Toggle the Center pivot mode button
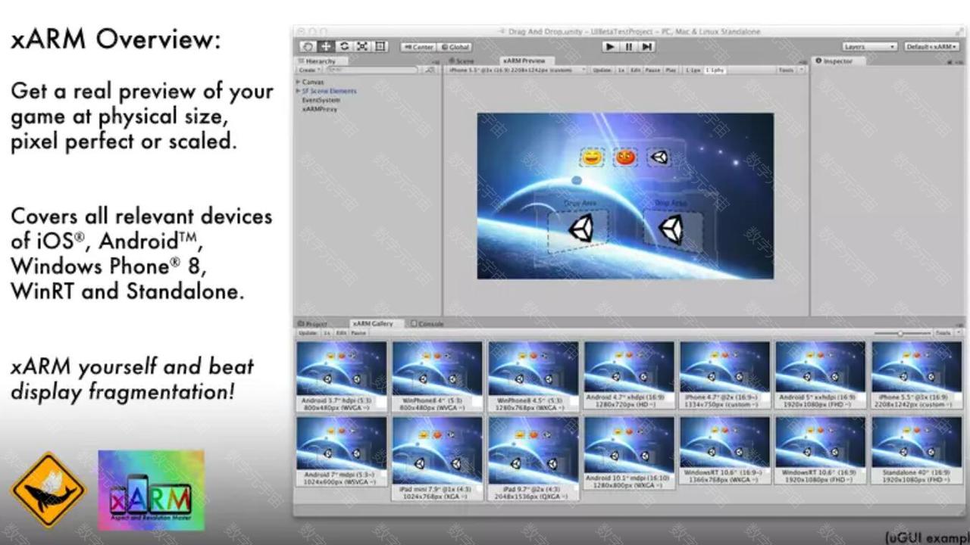This screenshot has width=970, height=545. (418, 47)
